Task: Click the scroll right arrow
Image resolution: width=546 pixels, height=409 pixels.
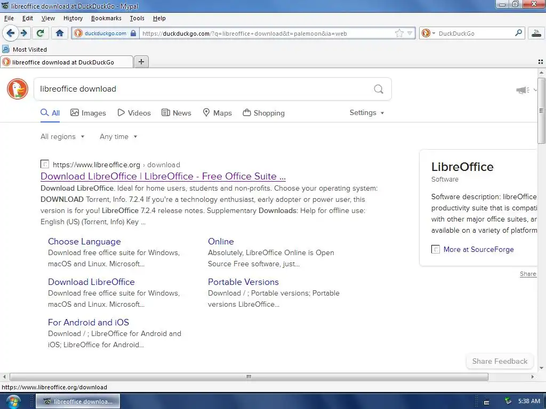Action: 533,377
